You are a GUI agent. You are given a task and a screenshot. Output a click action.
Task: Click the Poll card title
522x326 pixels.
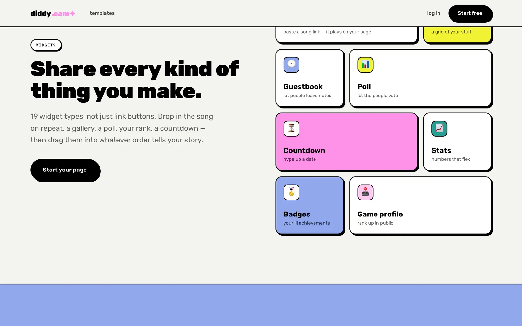click(x=364, y=87)
